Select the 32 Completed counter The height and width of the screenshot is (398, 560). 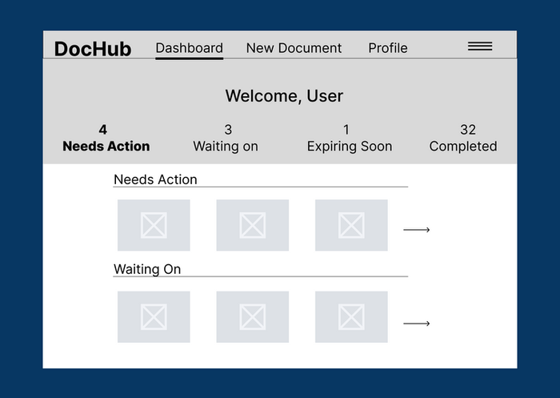(463, 138)
